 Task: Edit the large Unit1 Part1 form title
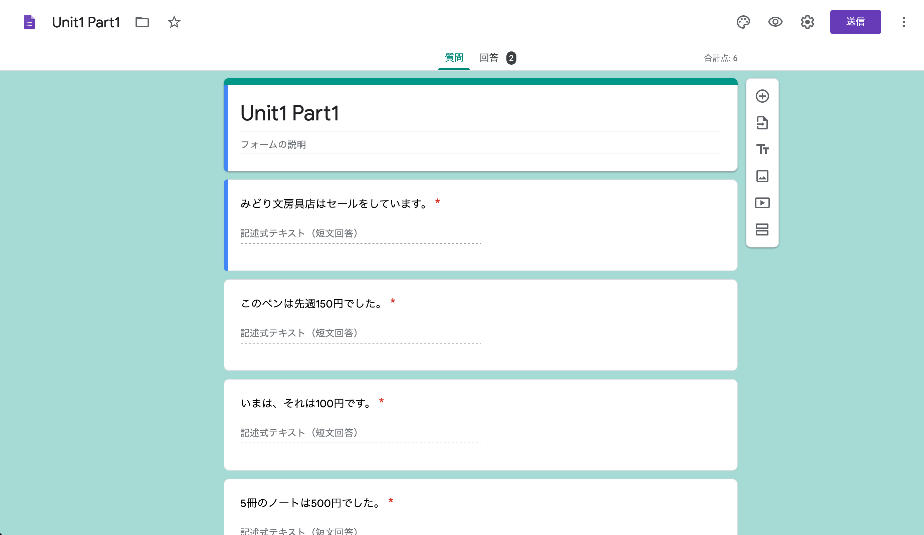point(480,113)
